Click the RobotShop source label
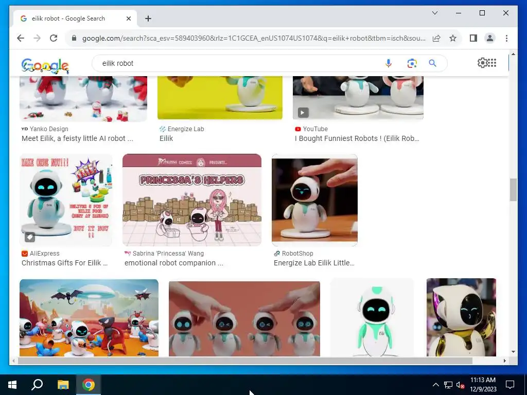The image size is (527, 395). 297,254
